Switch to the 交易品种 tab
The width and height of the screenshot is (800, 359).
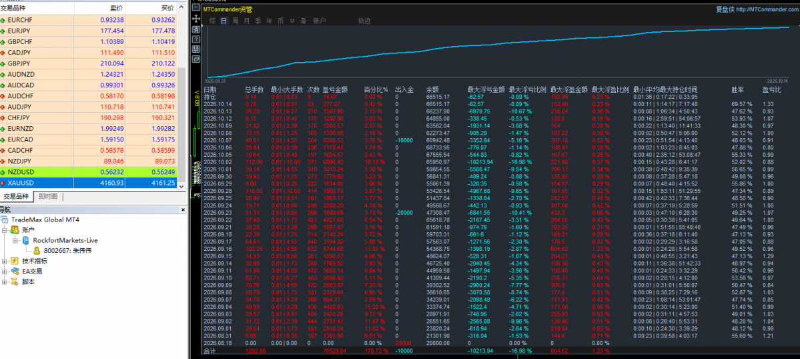pyautogui.click(x=16, y=197)
